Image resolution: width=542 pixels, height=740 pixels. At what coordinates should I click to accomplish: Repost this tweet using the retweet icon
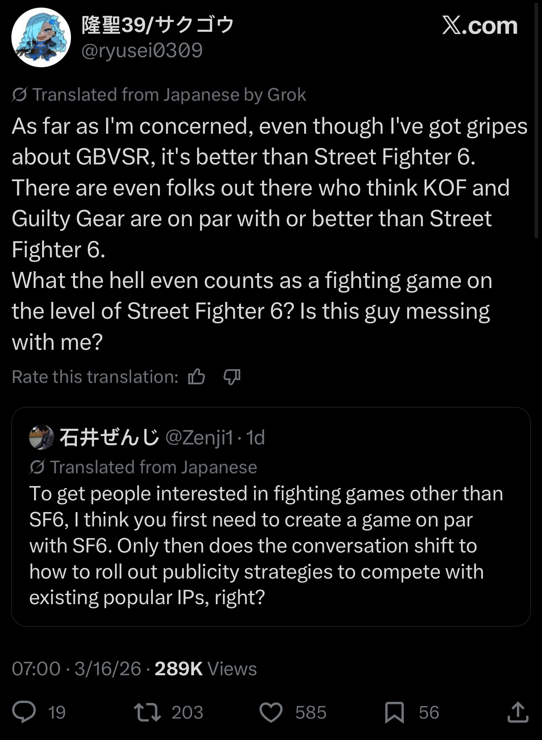pyautogui.click(x=147, y=712)
